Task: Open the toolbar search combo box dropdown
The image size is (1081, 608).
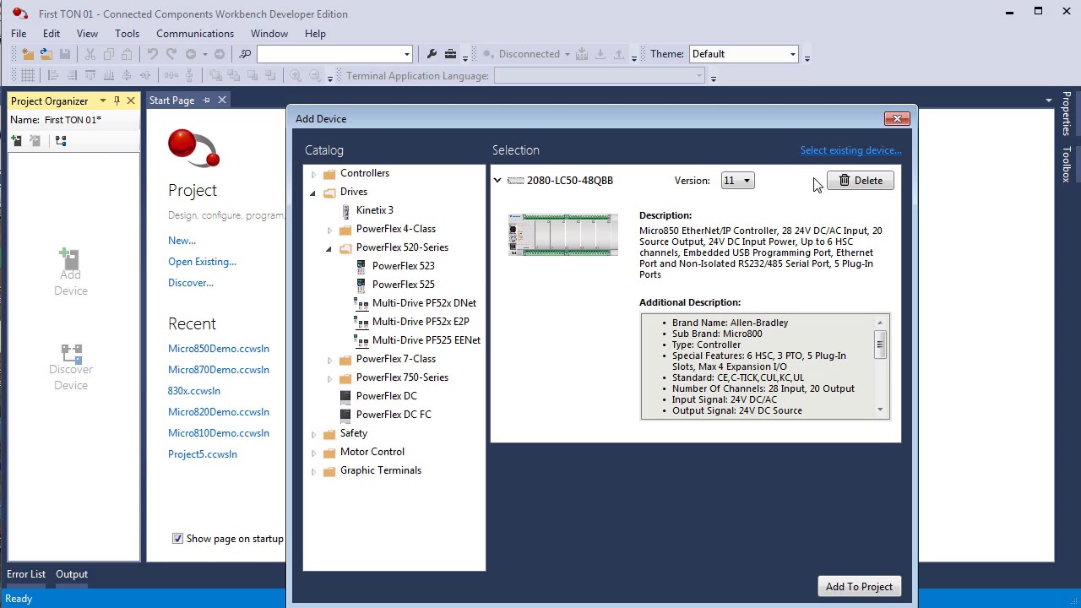Action: click(x=406, y=54)
